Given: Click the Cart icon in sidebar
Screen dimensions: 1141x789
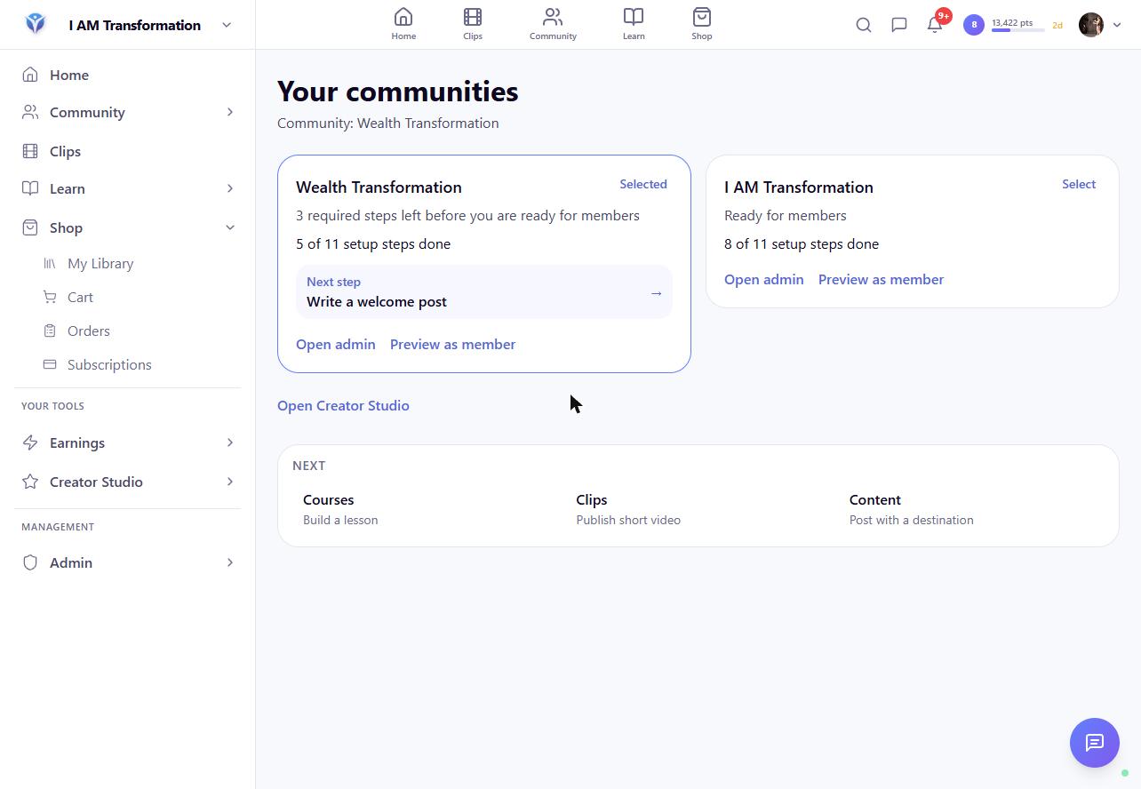Looking at the screenshot, I should 50,297.
